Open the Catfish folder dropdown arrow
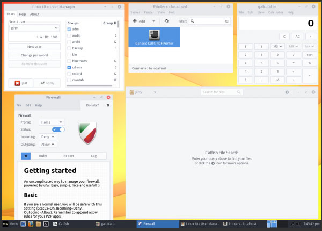This screenshot has height=231, width=322. pos(155,92)
